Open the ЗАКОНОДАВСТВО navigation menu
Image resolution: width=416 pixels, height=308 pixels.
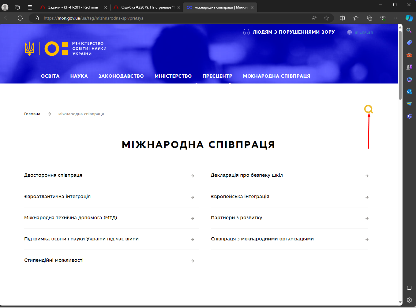(121, 76)
